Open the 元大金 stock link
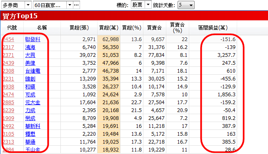Screen dimensions: 268x154 pyautogui.click(x=33, y=103)
